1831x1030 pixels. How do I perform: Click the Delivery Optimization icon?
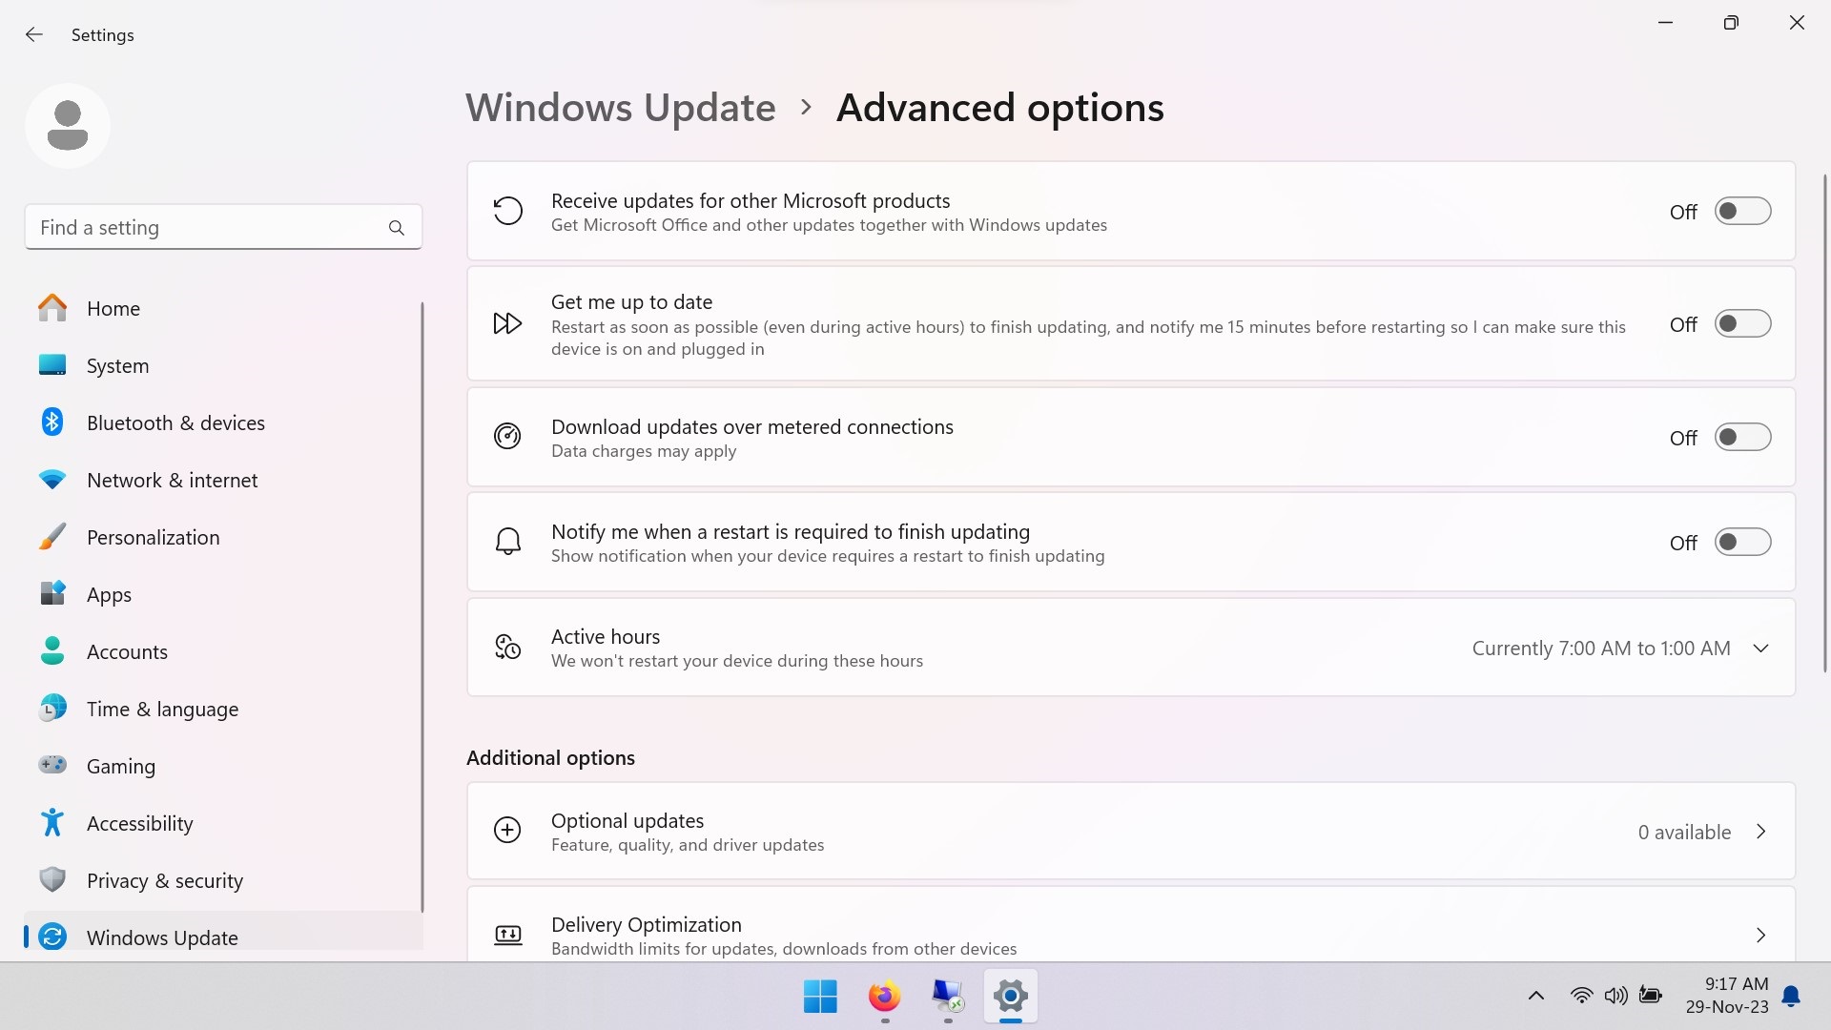click(x=508, y=935)
